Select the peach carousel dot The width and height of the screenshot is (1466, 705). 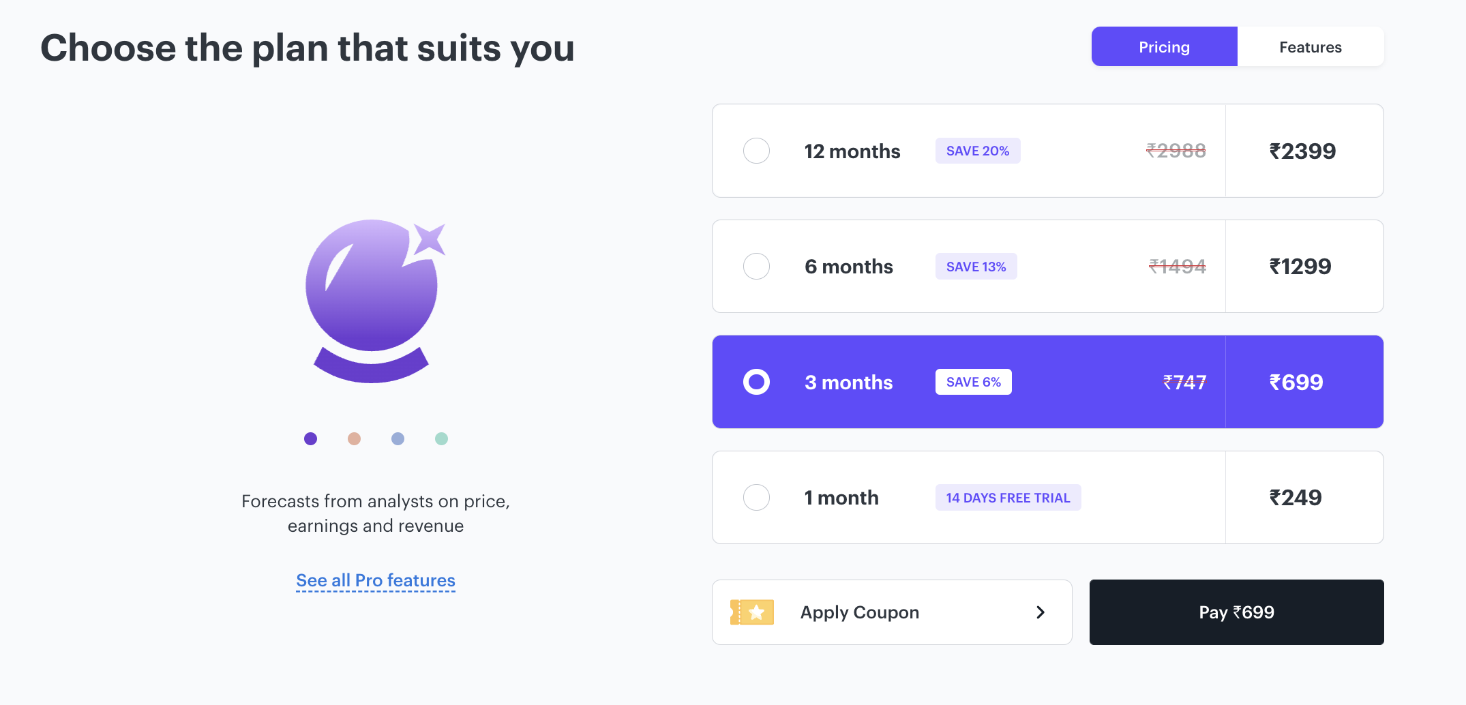click(354, 438)
